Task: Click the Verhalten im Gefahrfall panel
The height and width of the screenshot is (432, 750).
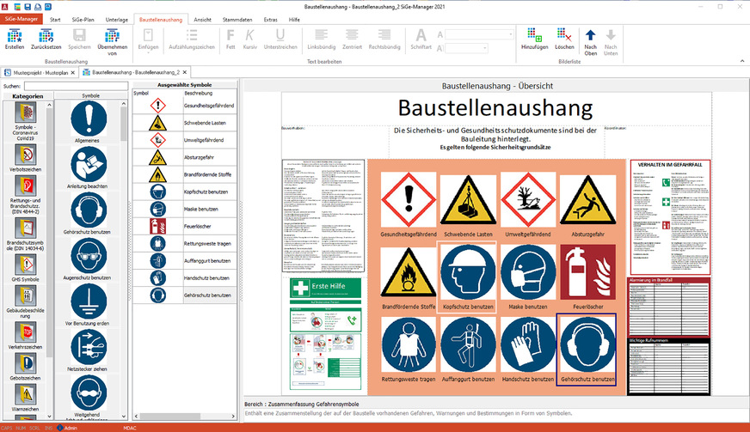Action: click(x=670, y=217)
